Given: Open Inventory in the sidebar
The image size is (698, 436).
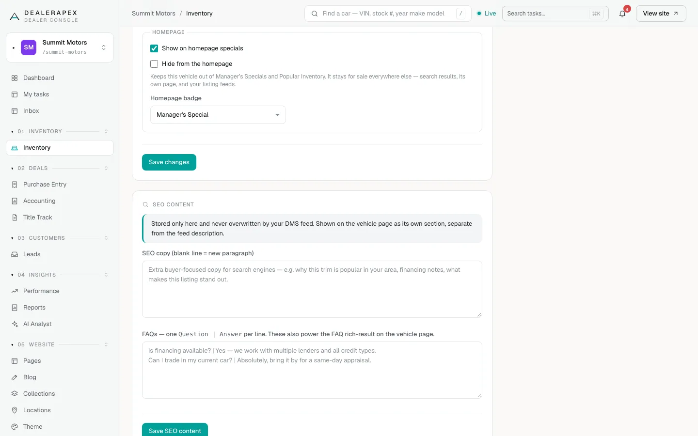Looking at the screenshot, I should [60, 148].
